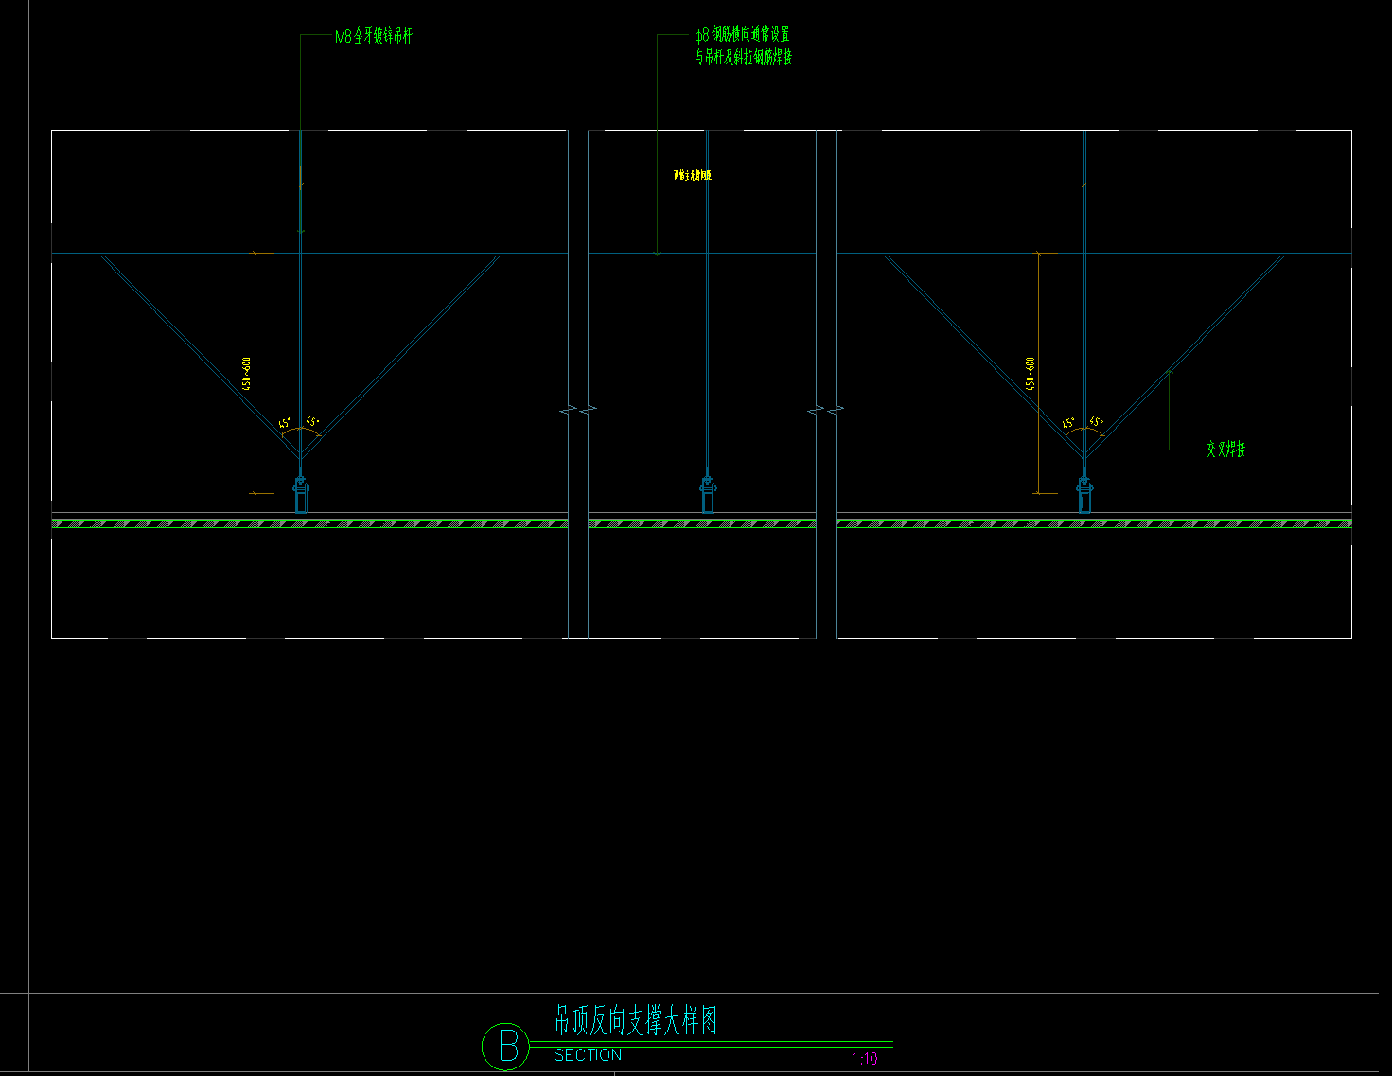1392x1076 pixels.
Task: Click the right zigzag break-line symbol
Action: tap(826, 410)
